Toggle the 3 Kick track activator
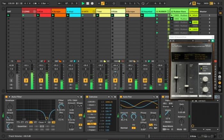The image size is (224, 140). click(x=41, y=80)
